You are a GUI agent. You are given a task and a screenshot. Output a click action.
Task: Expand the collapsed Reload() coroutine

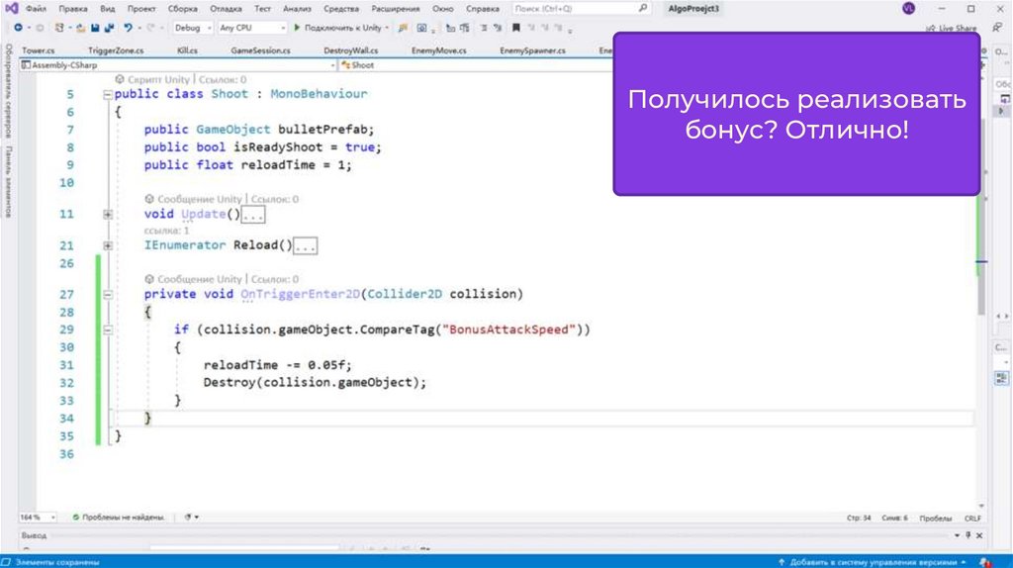coord(107,245)
